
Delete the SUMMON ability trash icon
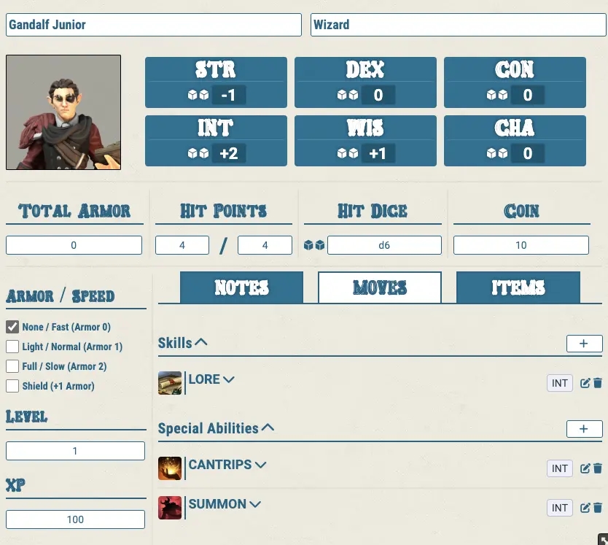(x=598, y=508)
